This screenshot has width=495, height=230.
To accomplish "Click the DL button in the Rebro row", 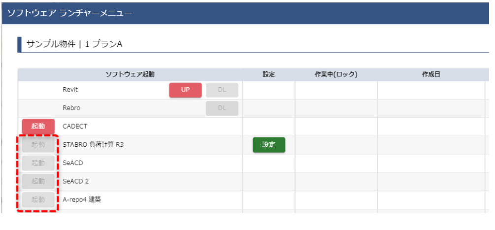I will (222, 108).
